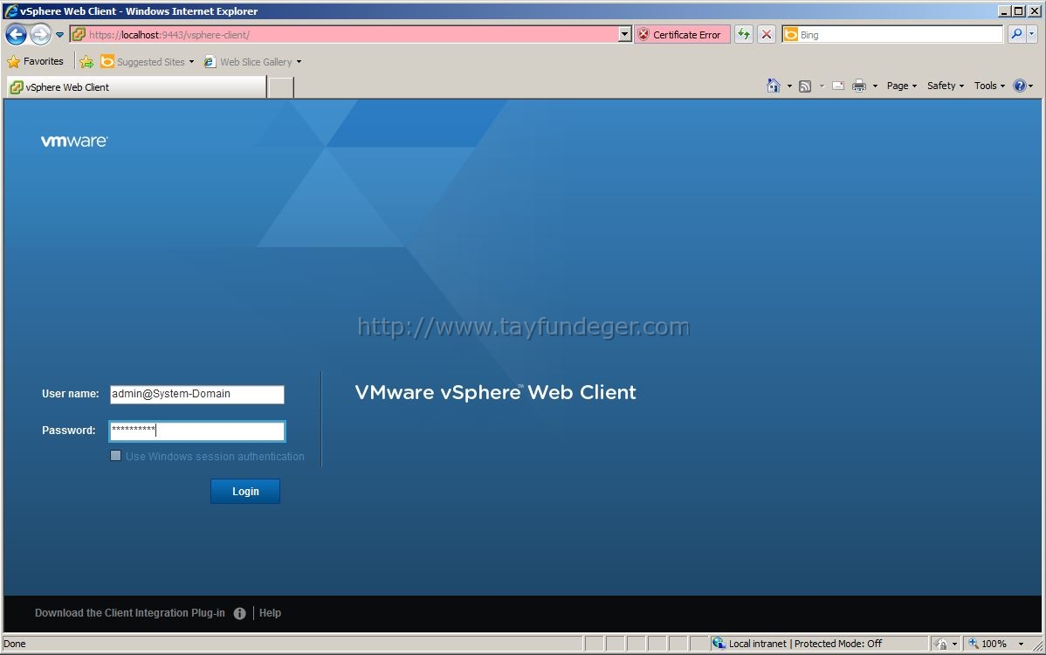Expand the Print options dropdown arrow
This screenshot has width=1046, height=655.
[x=875, y=86]
